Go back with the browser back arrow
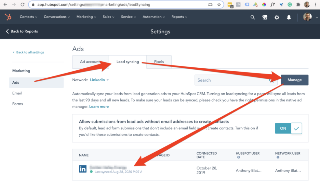 tap(5, 5)
